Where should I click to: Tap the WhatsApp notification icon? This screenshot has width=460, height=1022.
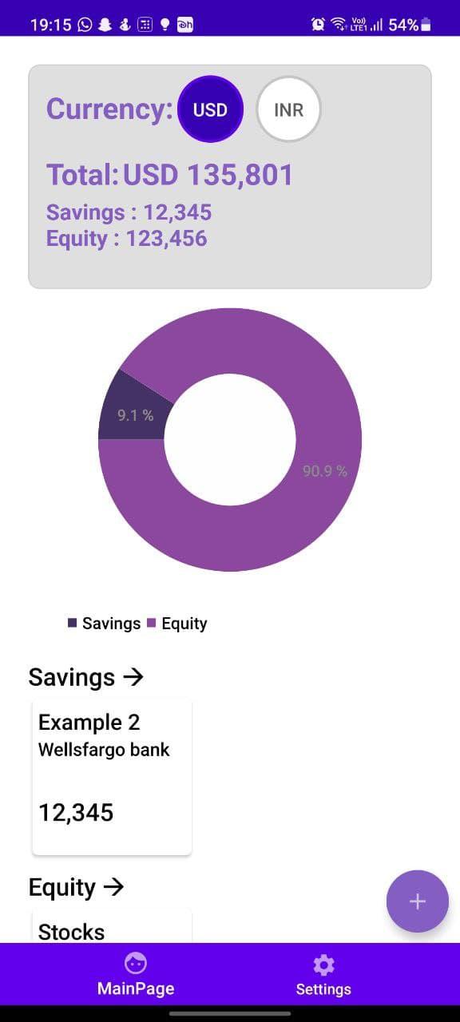(x=85, y=25)
